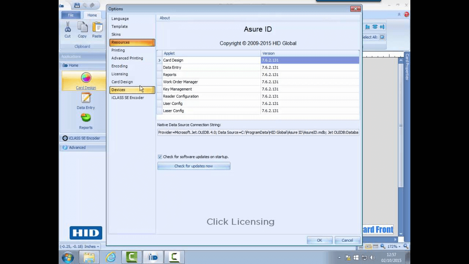Screen dimensions: 469x264
Task: Click Cancel in Options dialog
Action: pos(347,241)
